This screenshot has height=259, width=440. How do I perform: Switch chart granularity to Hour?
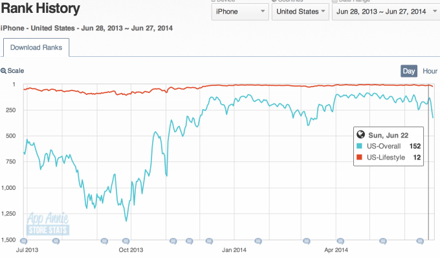click(x=430, y=71)
